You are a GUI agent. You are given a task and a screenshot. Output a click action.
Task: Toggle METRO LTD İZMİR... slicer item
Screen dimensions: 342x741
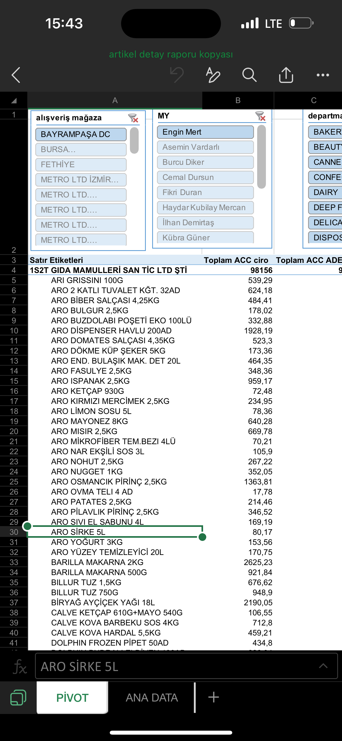(81, 180)
